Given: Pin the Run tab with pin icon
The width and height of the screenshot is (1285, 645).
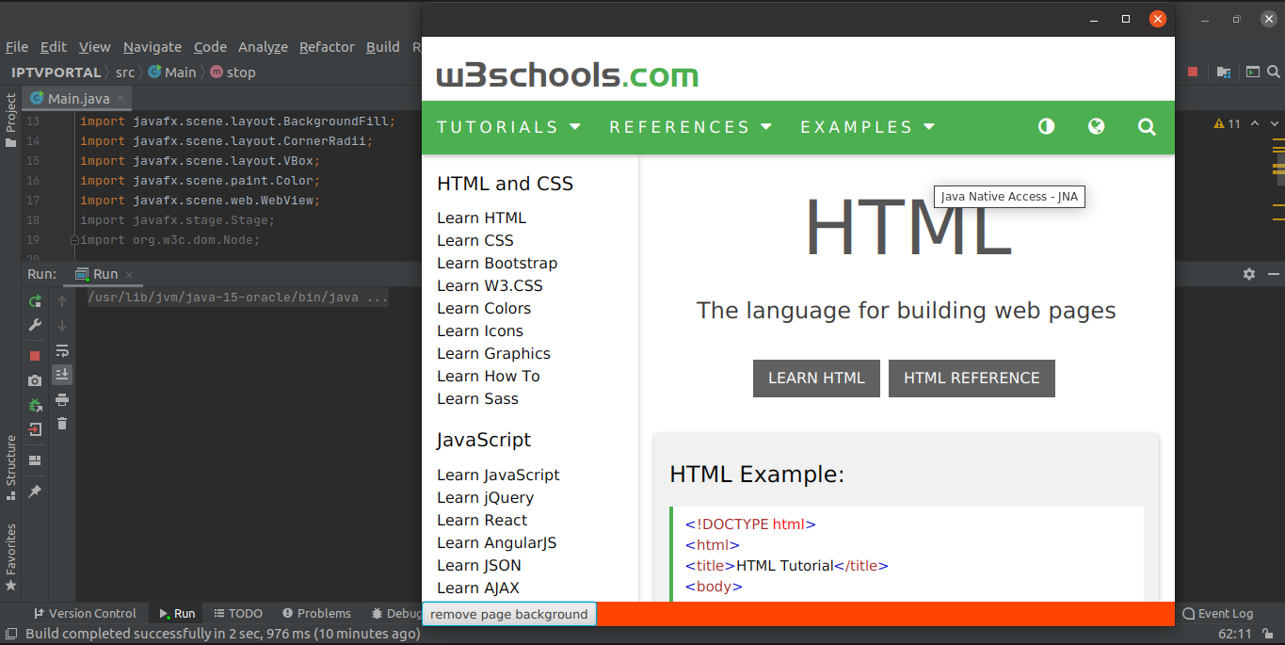Looking at the screenshot, I should (x=35, y=492).
